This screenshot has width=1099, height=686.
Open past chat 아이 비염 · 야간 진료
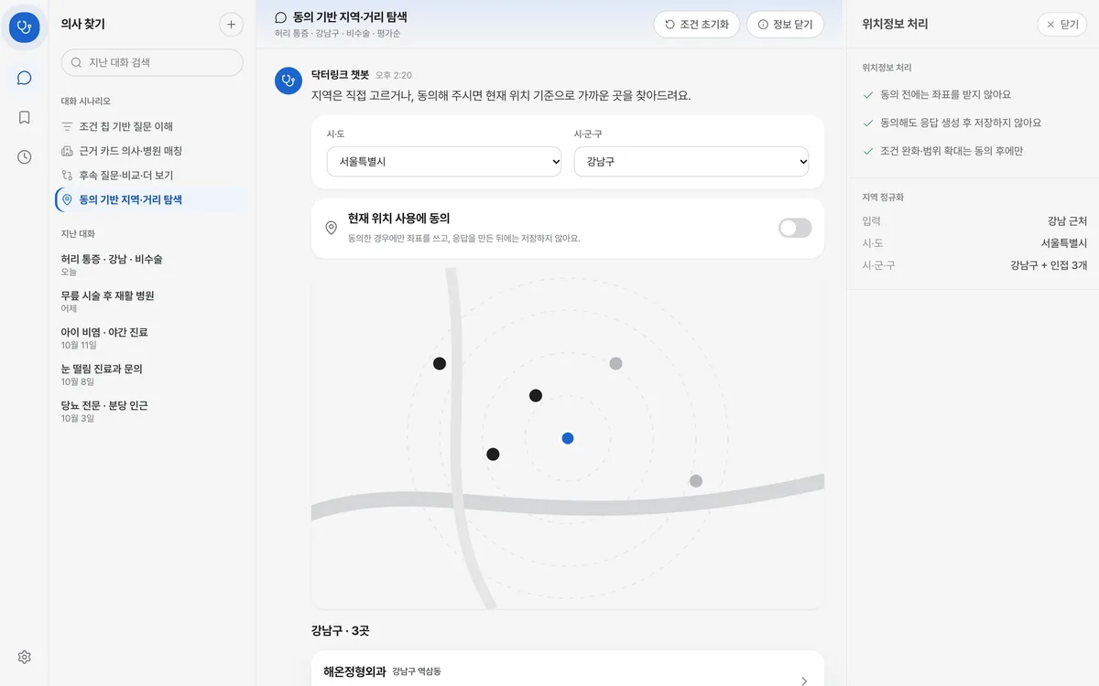152,338
